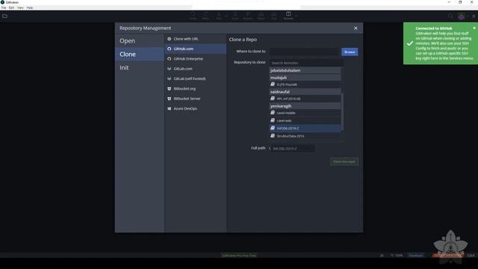Open the Edit menu
Viewport: 478px width, 269px height.
[11, 7]
